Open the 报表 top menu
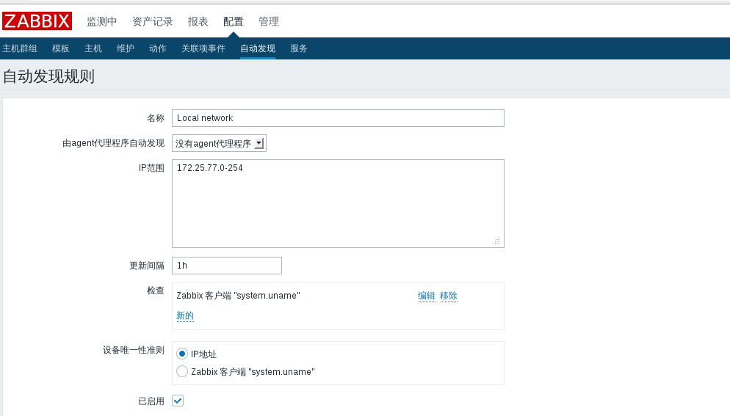730x416 pixels. click(x=198, y=21)
